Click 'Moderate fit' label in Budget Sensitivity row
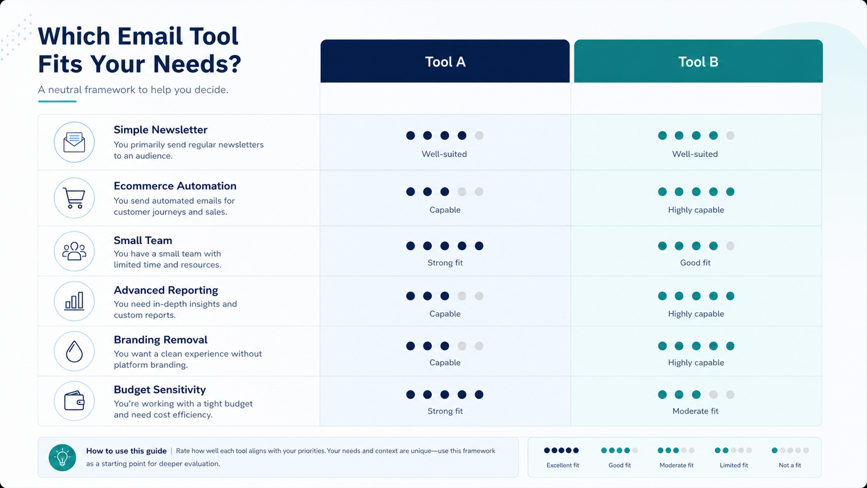Image resolution: width=867 pixels, height=488 pixels. click(x=695, y=411)
